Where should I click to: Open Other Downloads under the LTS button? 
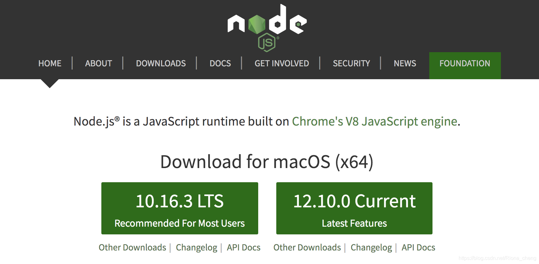(x=132, y=248)
